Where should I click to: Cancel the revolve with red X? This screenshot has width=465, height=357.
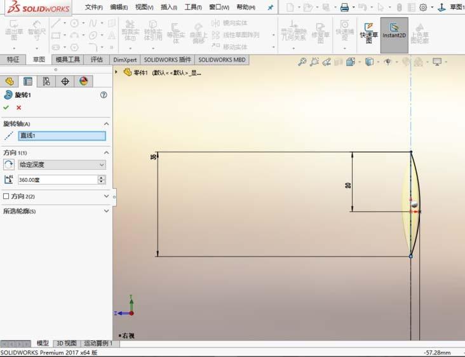tap(18, 107)
